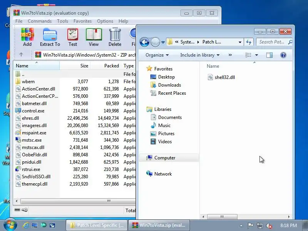
Task: Click the Search Pat... search box
Action: pos(274,42)
